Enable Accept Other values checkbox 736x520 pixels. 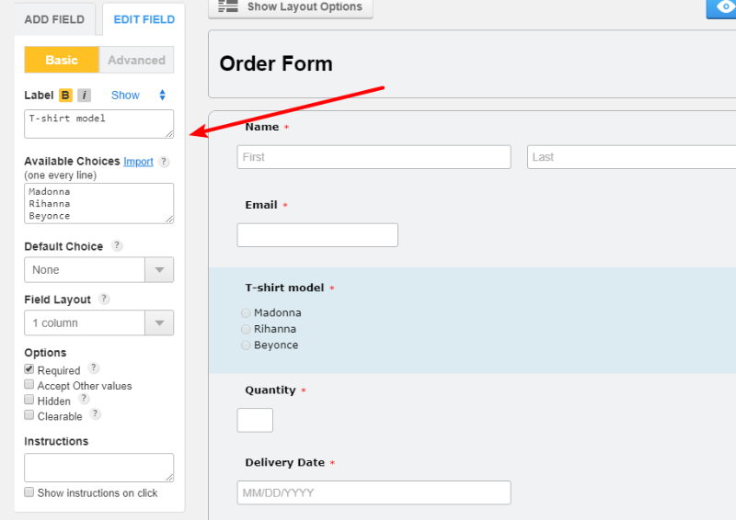pyautogui.click(x=29, y=385)
